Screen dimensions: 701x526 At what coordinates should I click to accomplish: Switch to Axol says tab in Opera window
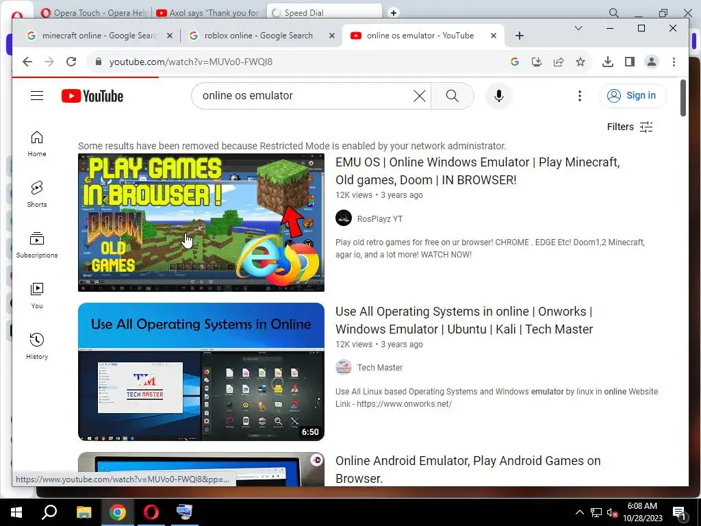pyautogui.click(x=208, y=12)
